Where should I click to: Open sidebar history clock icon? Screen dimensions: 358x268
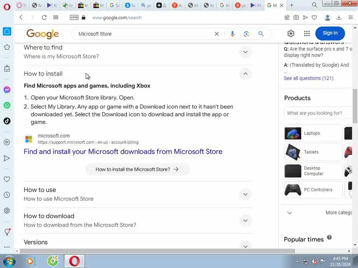pyautogui.click(x=7, y=195)
